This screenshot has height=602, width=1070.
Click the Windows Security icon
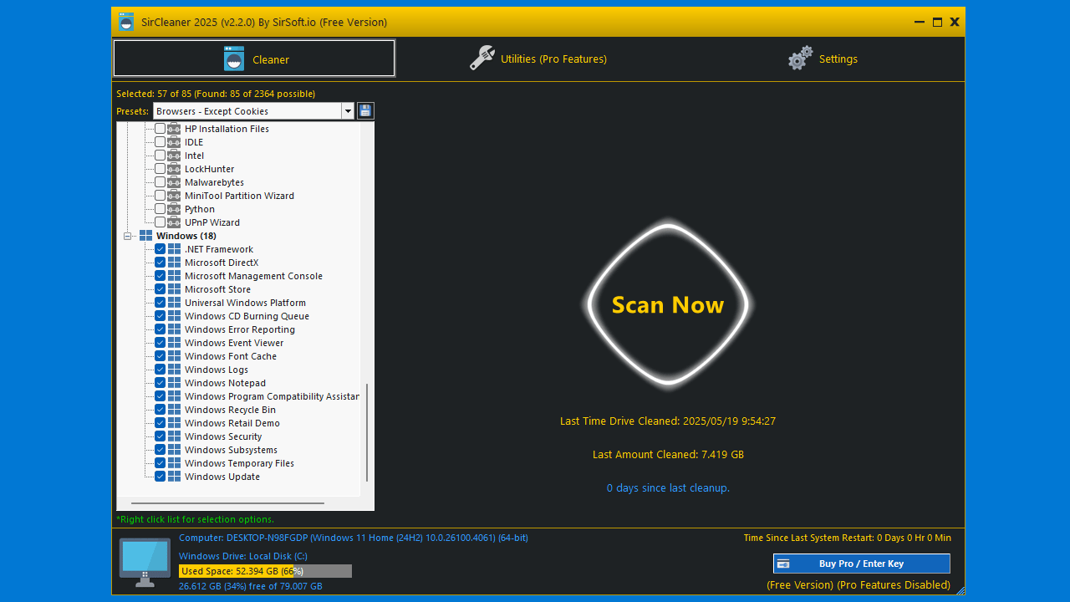(x=174, y=436)
